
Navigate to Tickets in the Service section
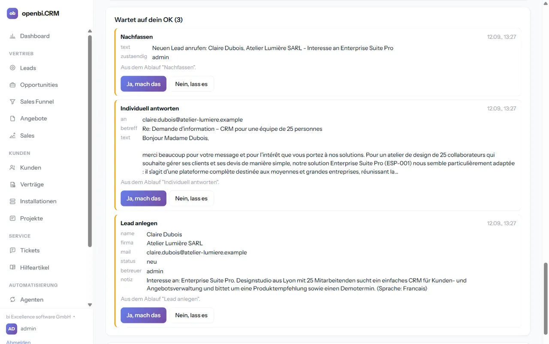click(x=30, y=250)
